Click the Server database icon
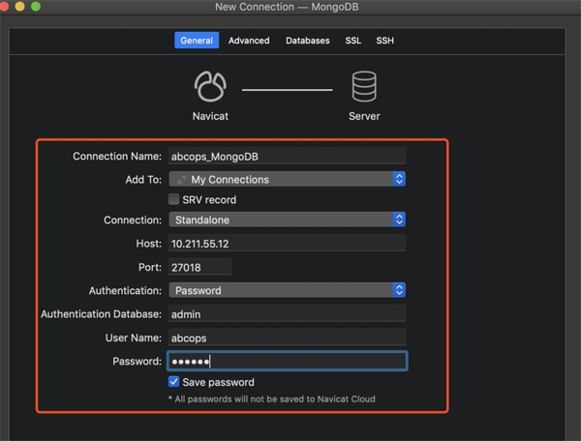 pos(364,86)
